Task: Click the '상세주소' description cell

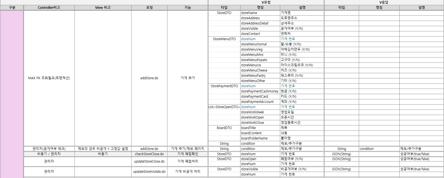Action: pyautogui.click(x=302, y=23)
